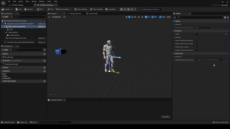Screen dimensions: 230x129
Task: Open play options three-dot menu
Action: tap(135, 9)
